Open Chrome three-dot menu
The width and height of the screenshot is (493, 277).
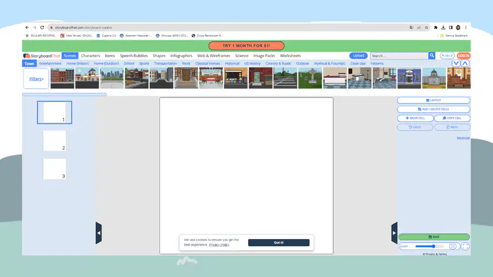pos(466,27)
